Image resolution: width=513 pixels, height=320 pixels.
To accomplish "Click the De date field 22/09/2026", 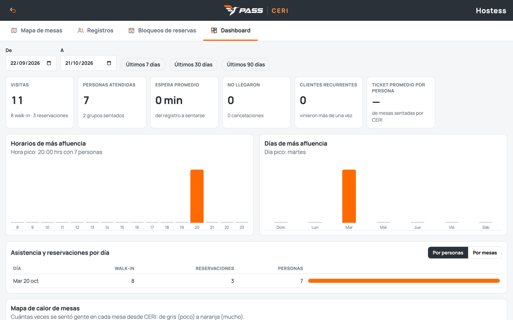I will click(31, 63).
